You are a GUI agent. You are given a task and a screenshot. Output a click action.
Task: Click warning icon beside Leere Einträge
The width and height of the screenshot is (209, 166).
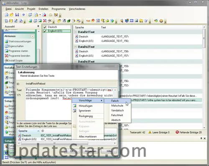click(150, 132)
